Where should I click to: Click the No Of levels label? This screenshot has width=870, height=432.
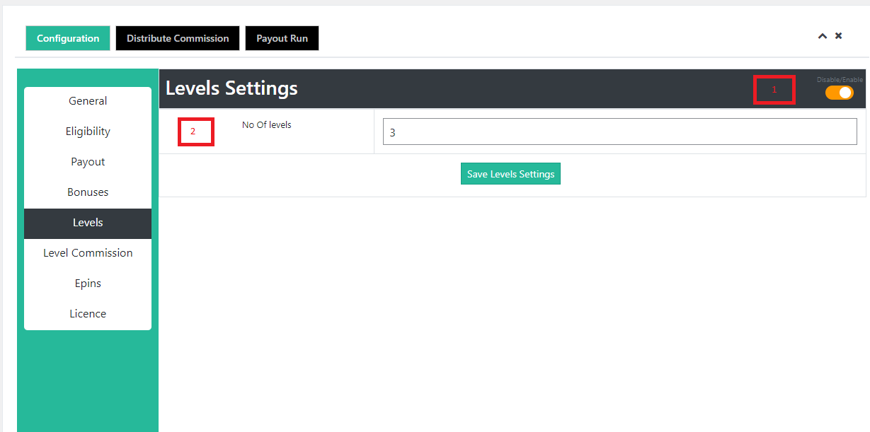tap(267, 125)
